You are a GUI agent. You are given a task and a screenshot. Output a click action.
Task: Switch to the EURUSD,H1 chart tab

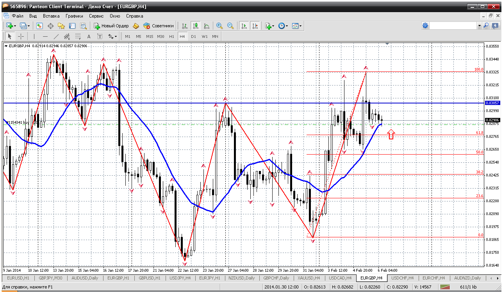18,278
